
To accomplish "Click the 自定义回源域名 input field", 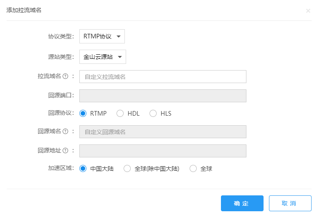I will [163, 132].
